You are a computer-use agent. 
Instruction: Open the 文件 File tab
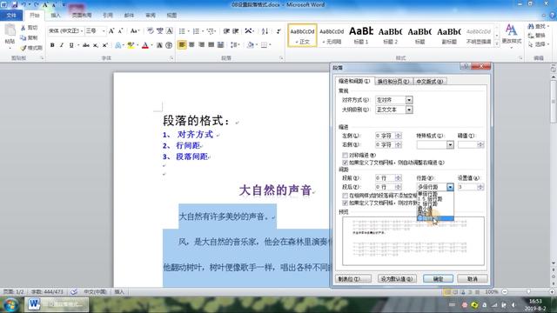point(11,16)
